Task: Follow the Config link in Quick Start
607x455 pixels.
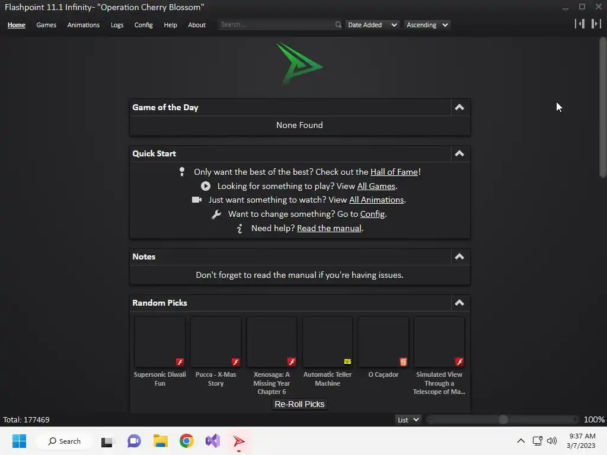Action: click(x=372, y=214)
